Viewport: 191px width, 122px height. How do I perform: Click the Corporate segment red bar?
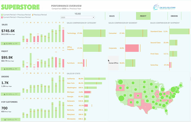[x=132, y=48]
